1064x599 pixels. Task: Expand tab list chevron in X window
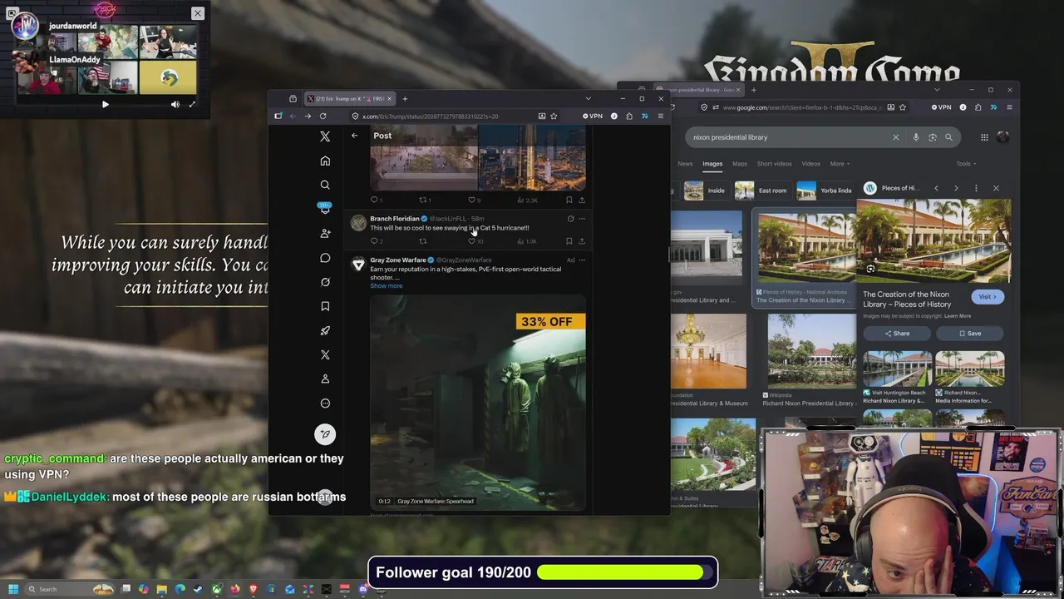coord(588,99)
